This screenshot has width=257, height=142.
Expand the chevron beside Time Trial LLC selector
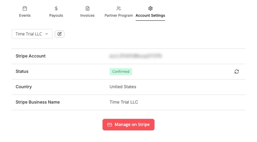click(x=47, y=34)
